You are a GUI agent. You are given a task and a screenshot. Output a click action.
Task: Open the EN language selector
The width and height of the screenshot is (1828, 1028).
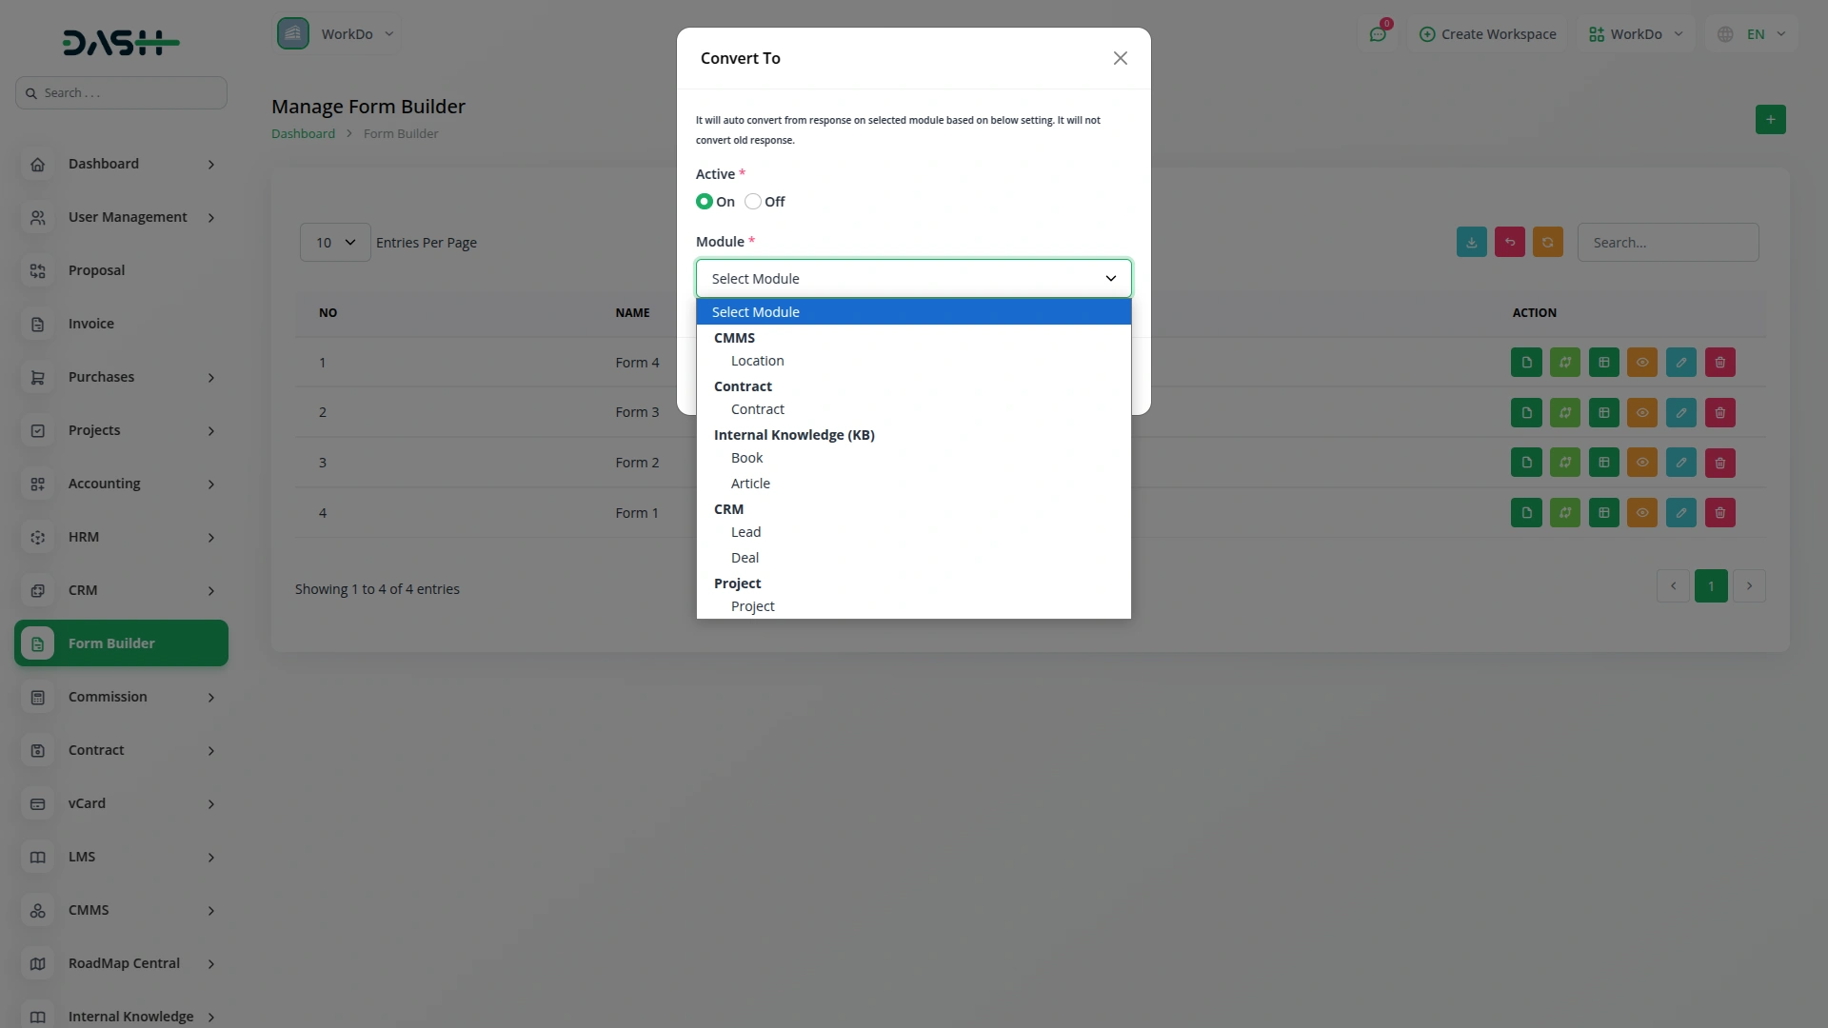pyautogui.click(x=1752, y=33)
